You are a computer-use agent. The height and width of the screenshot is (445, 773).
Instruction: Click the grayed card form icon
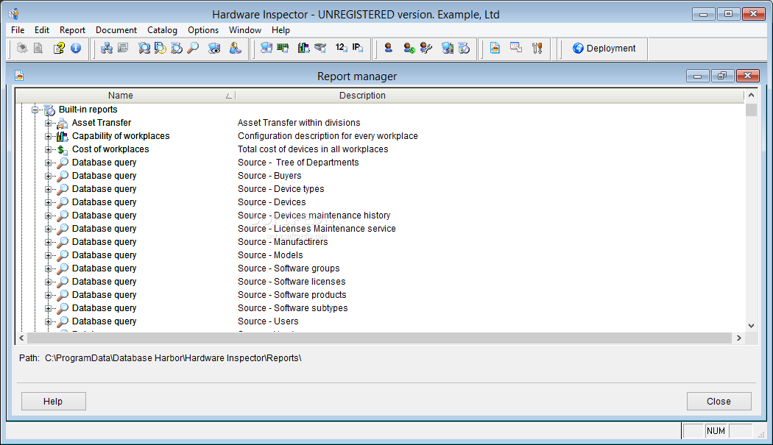tap(123, 48)
